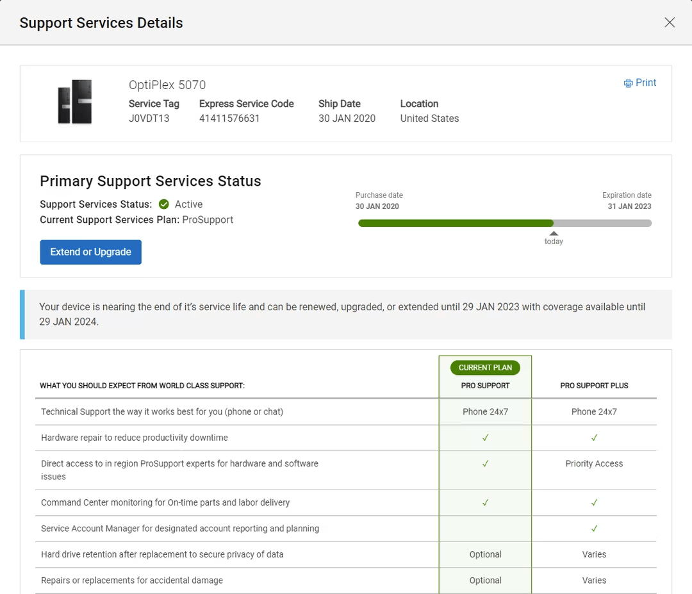Click the CURRENT PLAN badge
Screen dimensions: 692x594
point(485,368)
